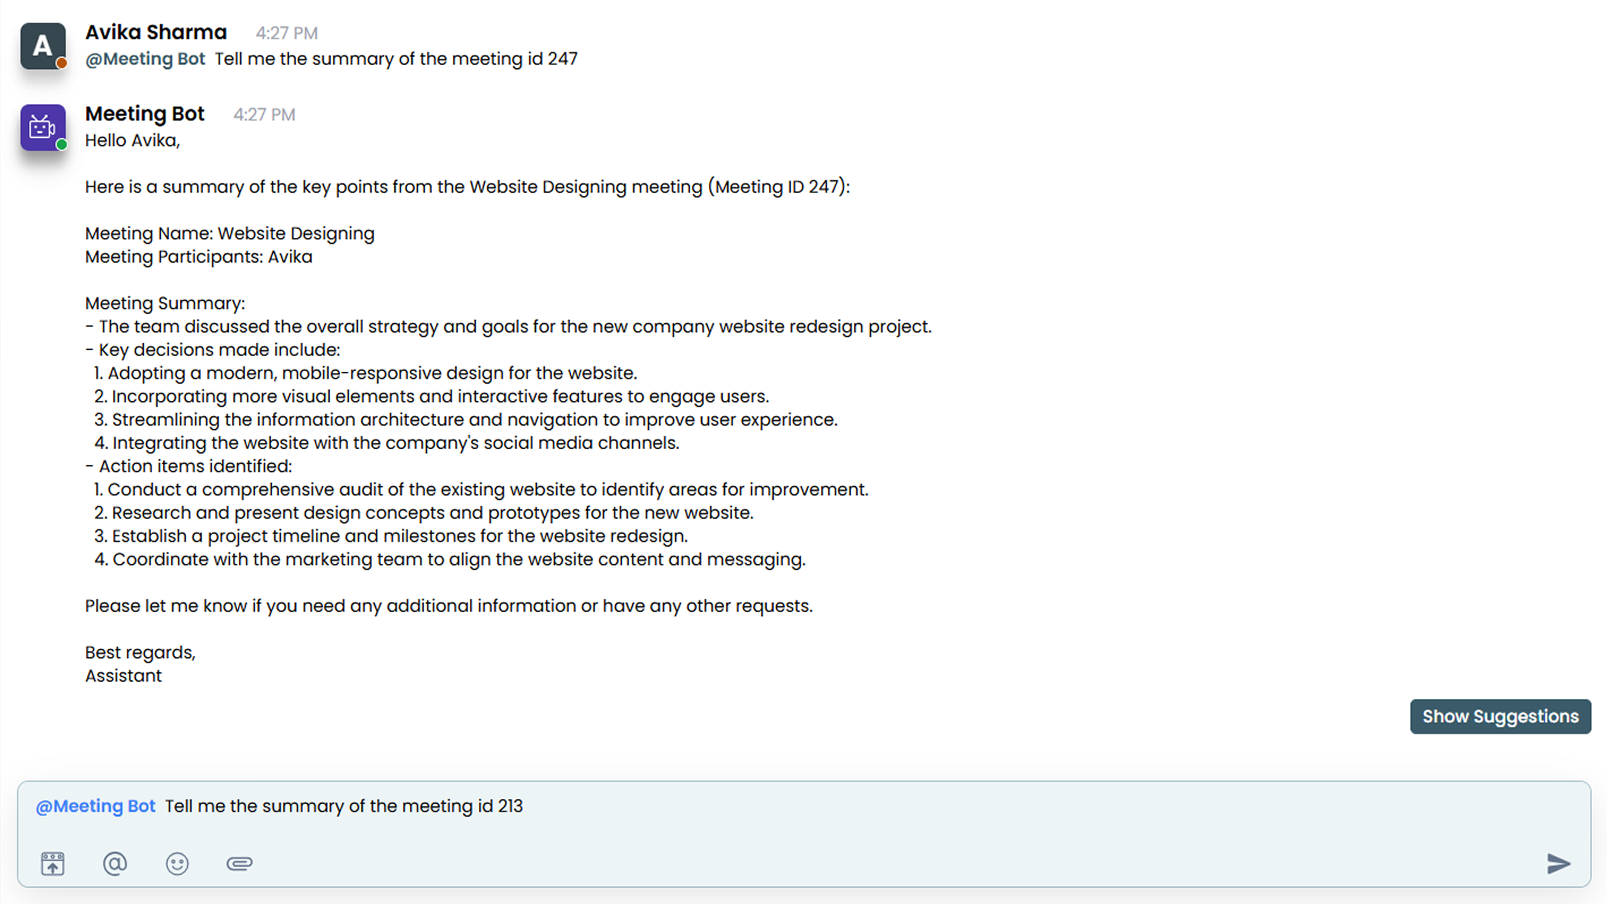Click the 4:27 PM timestamp on Avika's message
The image size is (1607, 904).
coord(287,33)
